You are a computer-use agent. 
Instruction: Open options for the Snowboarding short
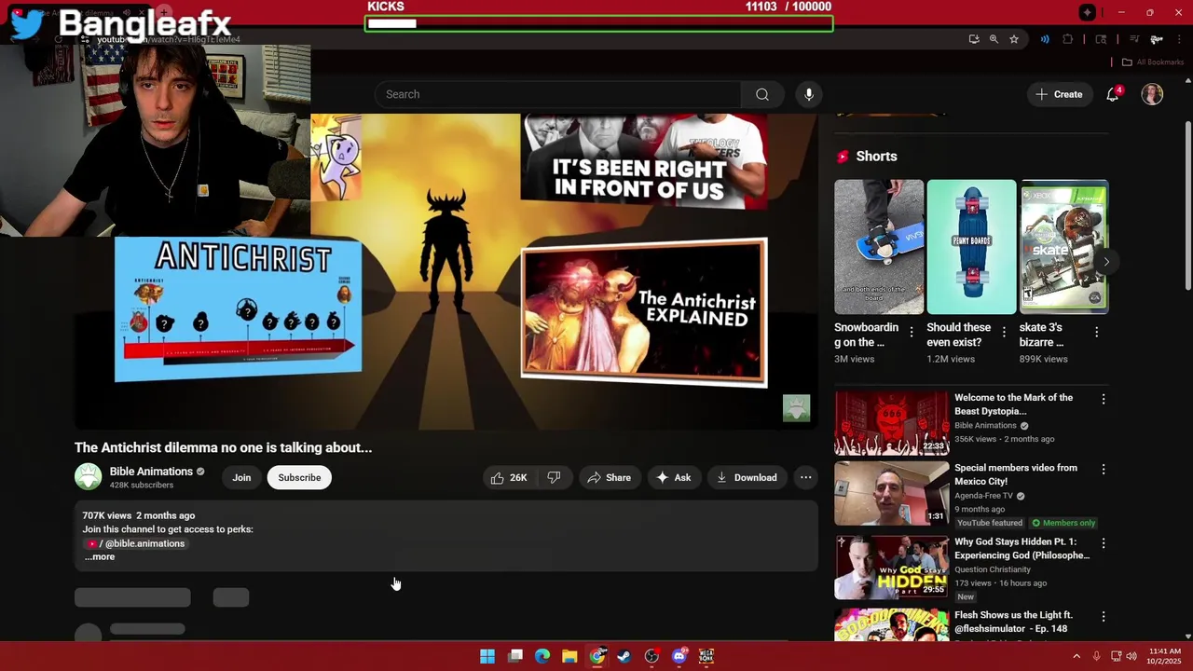click(x=912, y=332)
